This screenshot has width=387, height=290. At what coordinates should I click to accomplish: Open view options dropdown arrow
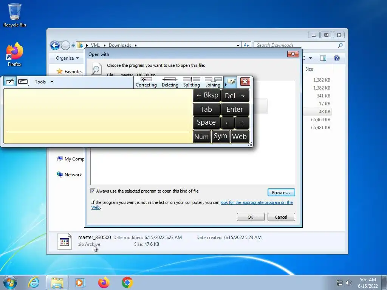(311, 58)
